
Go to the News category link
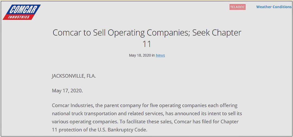(x=160, y=55)
